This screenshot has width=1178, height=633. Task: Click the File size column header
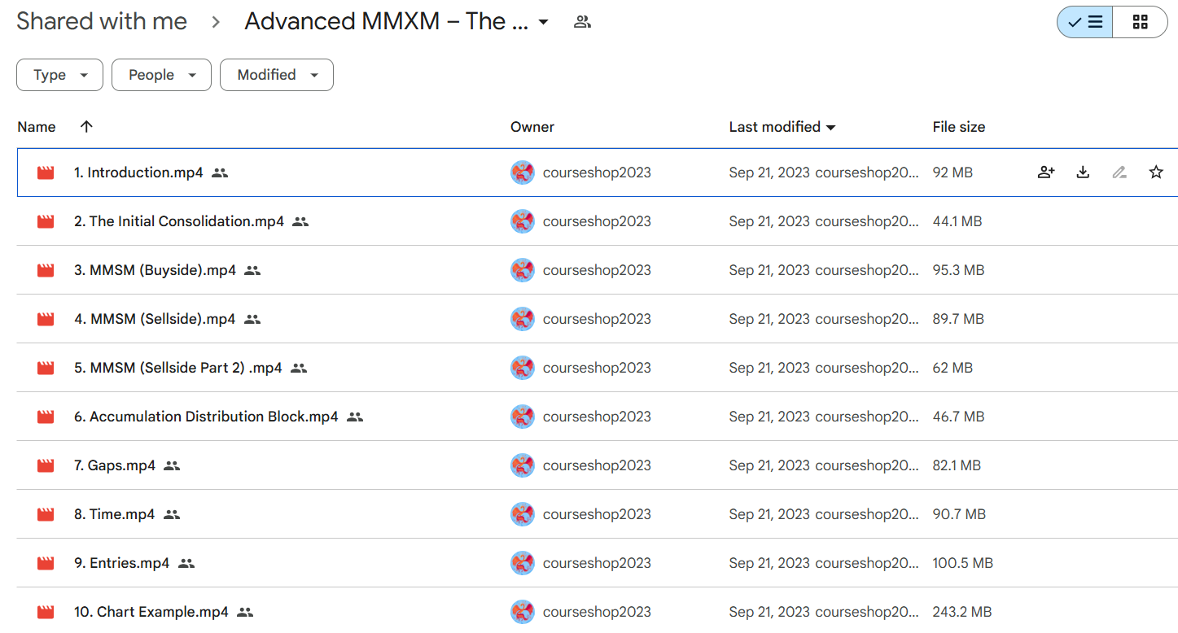[x=959, y=127]
